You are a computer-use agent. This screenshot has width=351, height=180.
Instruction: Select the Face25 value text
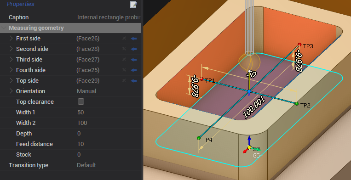(88, 70)
